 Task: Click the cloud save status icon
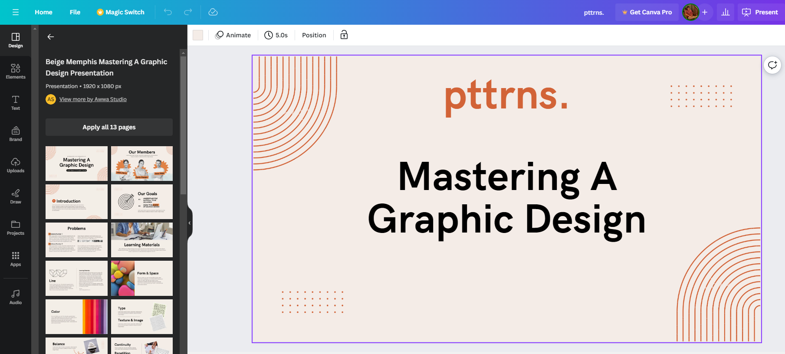click(213, 12)
